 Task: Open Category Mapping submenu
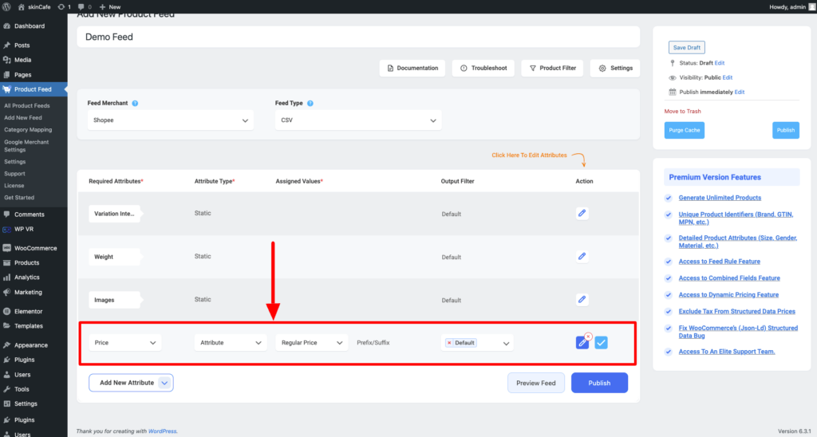point(28,130)
